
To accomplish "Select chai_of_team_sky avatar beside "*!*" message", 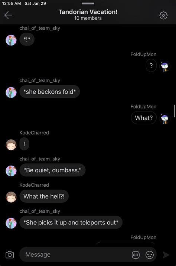I will coord(11,40).
